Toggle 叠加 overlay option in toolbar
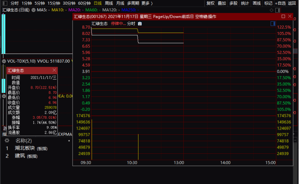299x184 pixels. [x=222, y=3]
